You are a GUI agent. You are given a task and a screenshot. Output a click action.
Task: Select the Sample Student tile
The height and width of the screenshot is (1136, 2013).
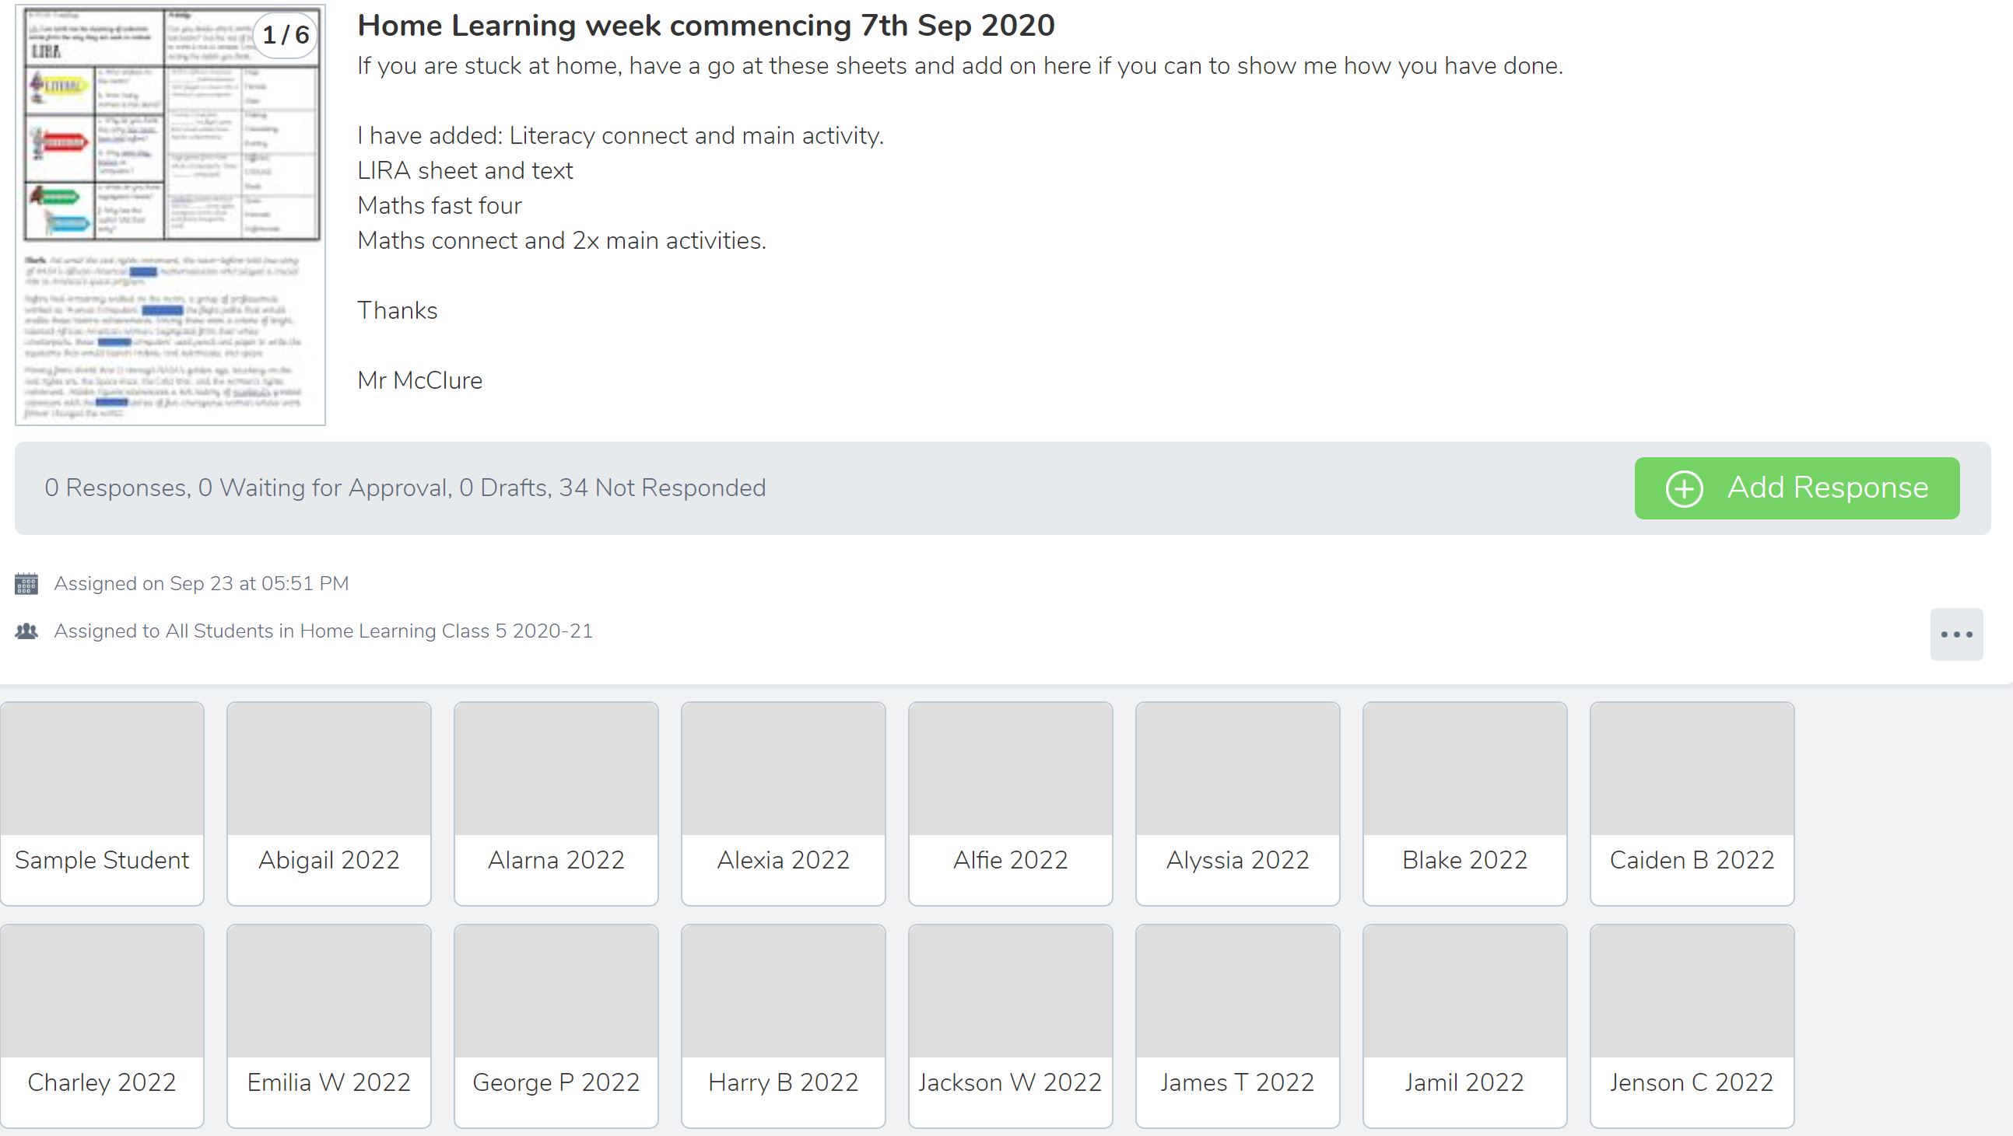(x=103, y=802)
